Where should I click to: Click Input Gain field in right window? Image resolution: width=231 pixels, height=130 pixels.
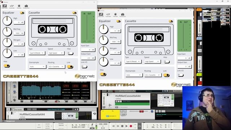184,58
